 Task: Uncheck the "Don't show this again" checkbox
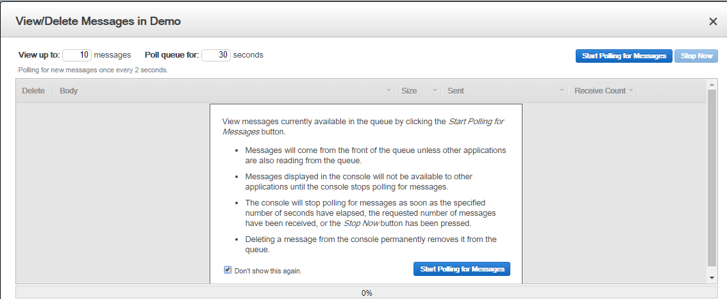pyautogui.click(x=228, y=270)
